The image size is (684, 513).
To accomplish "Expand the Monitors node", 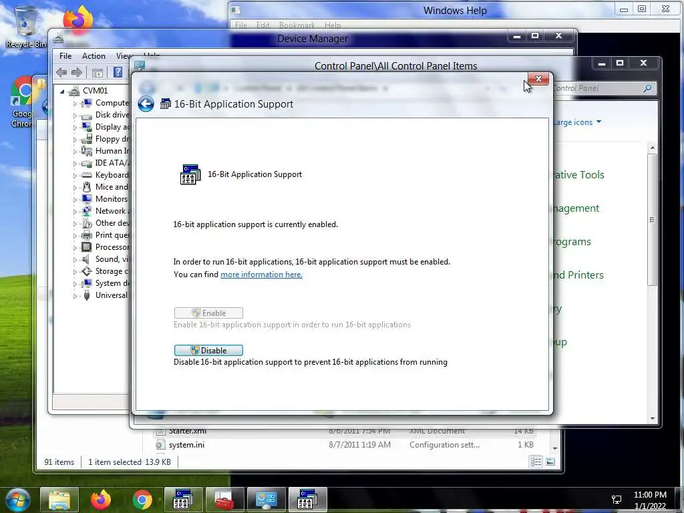I will tap(75, 199).
